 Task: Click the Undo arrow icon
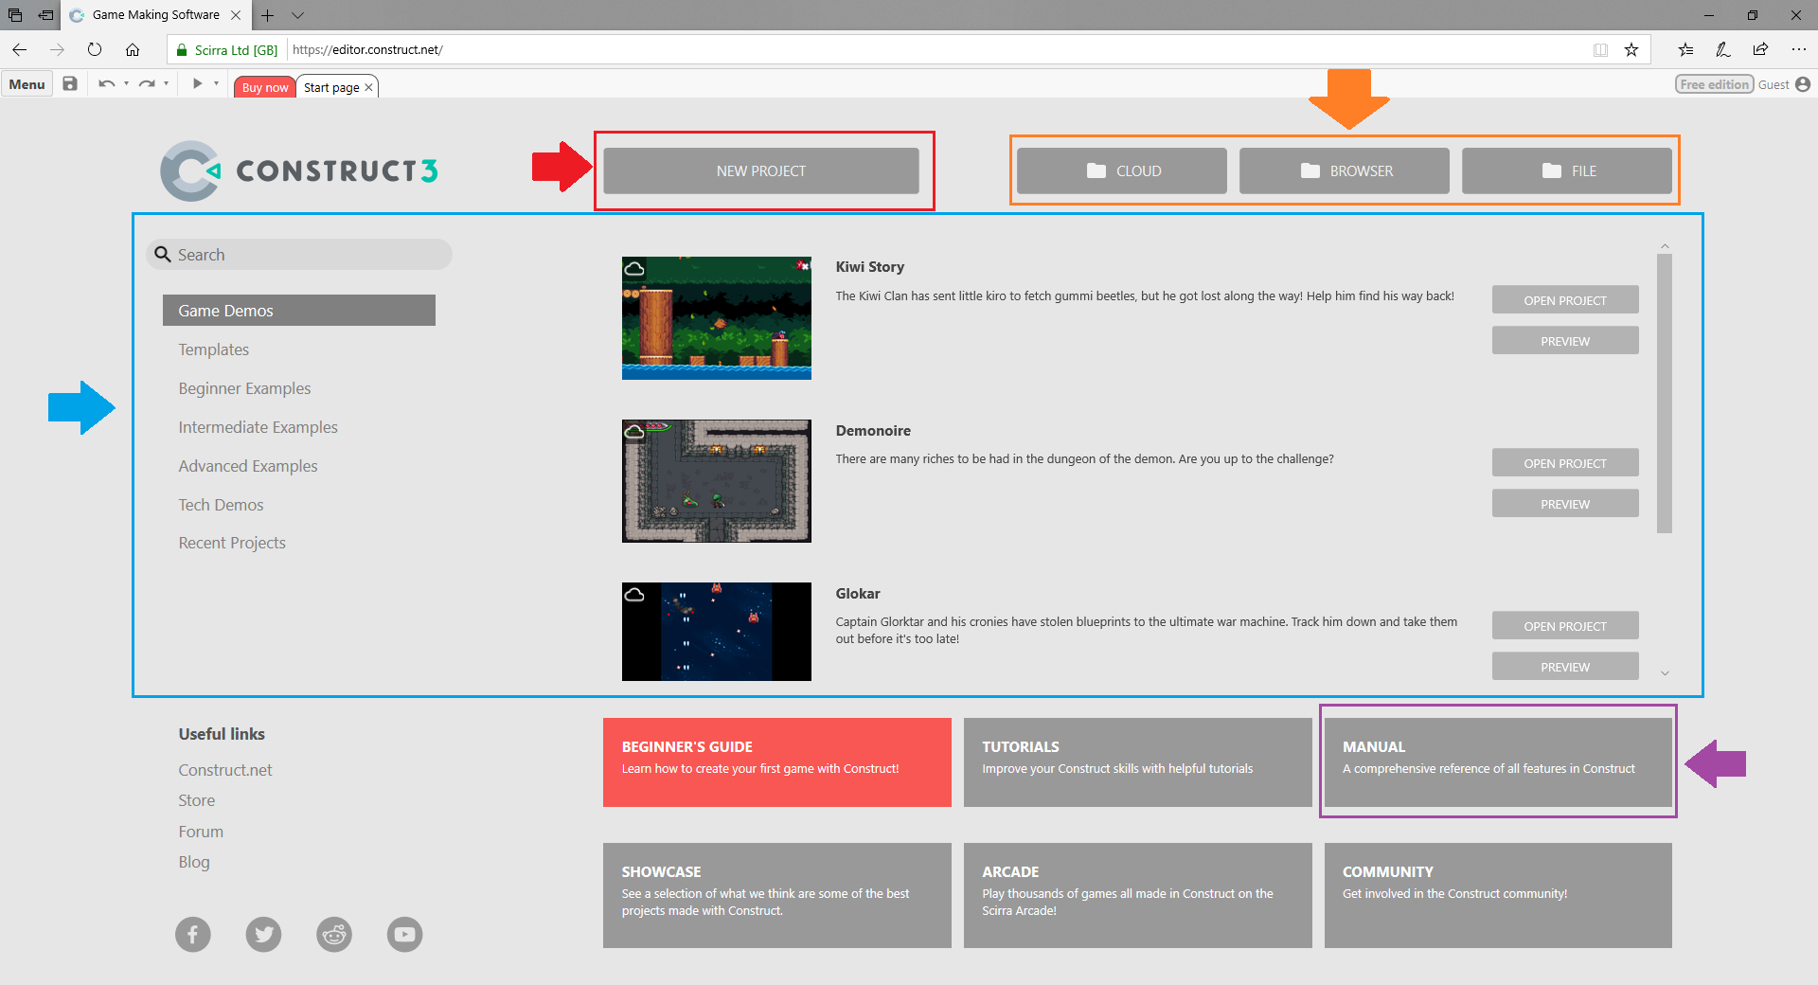tap(106, 84)
